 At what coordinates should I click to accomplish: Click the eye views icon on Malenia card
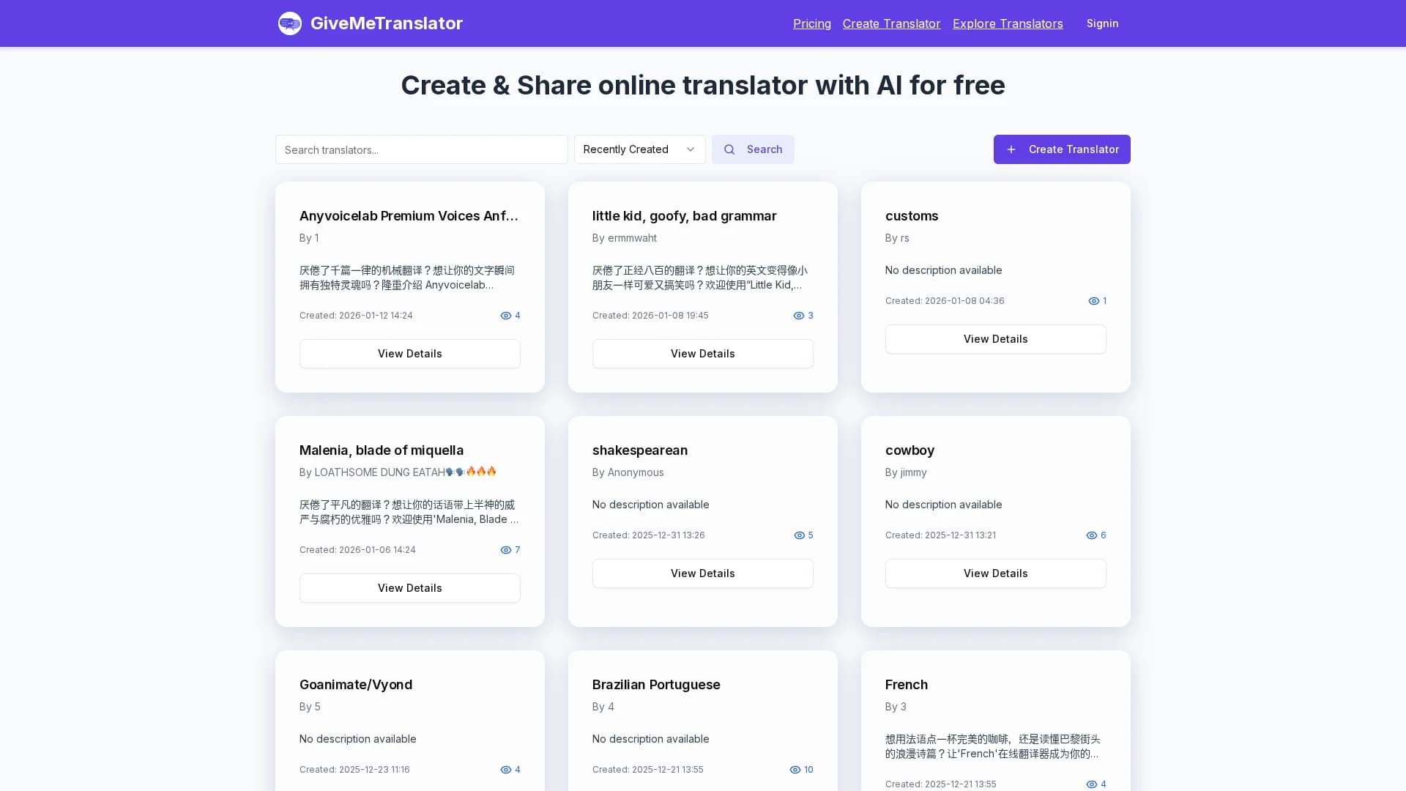click(x=506, y=550)
